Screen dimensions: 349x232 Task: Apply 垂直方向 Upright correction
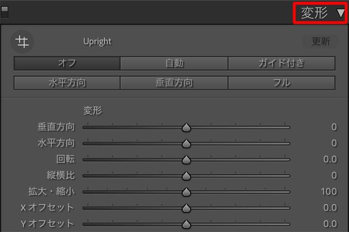pos(174,83)
